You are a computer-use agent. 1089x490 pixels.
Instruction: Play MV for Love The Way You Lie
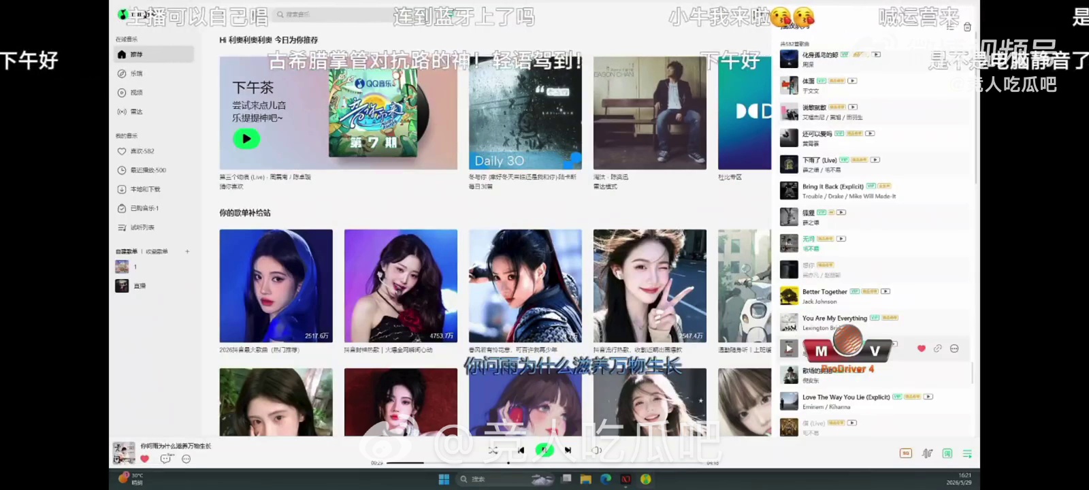point(928,397)
